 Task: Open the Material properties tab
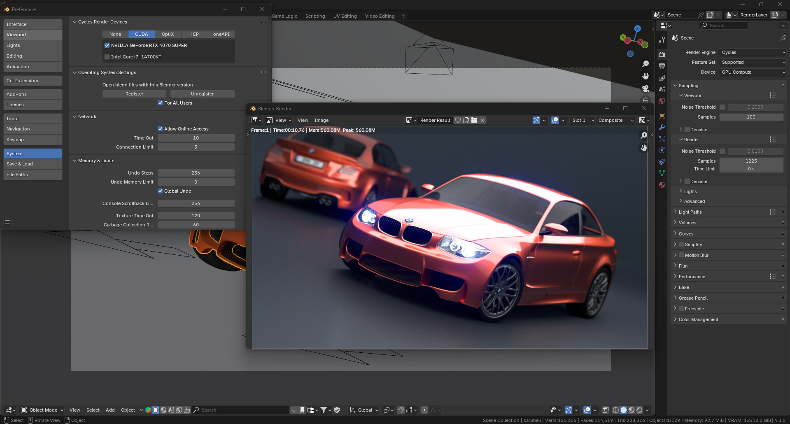pyautogui.click(x=662, y=185)
